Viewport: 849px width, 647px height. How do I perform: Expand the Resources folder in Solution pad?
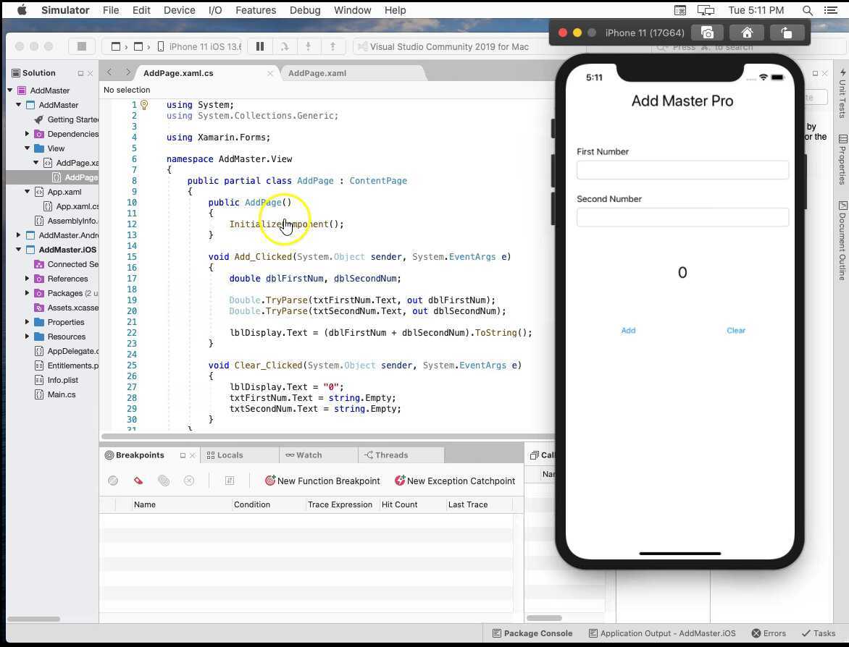(x=27, y=337)
